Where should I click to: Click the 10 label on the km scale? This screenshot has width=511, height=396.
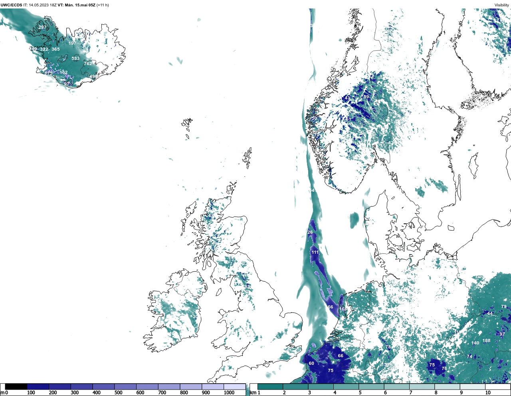tap(487, 393)
